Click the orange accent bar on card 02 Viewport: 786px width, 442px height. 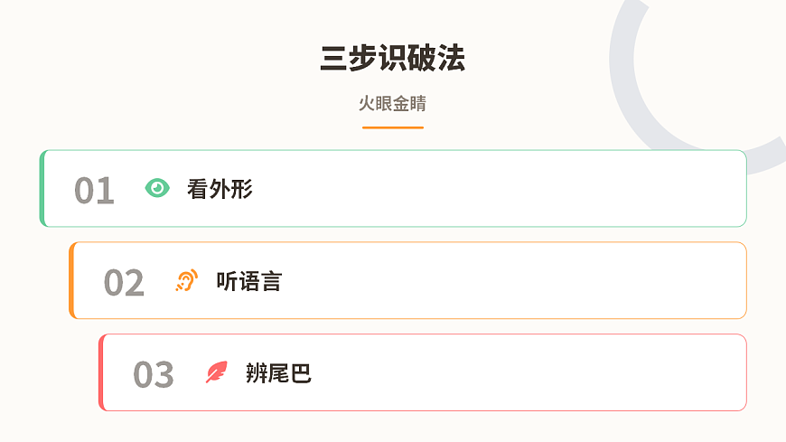(x=71, y=280)
